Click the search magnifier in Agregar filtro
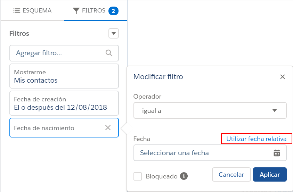293x192 pixels. [x=109, y=53]
